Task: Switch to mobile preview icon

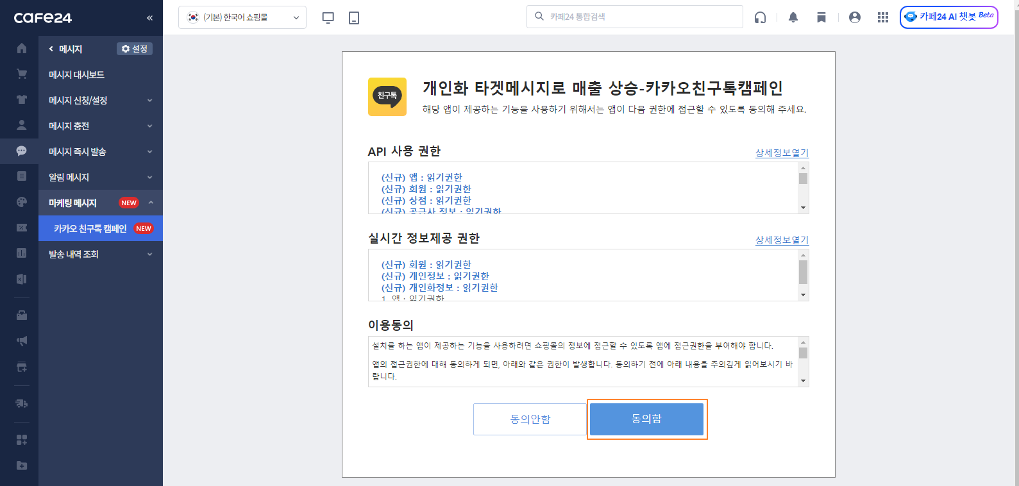Action: [x=354, y=17]
